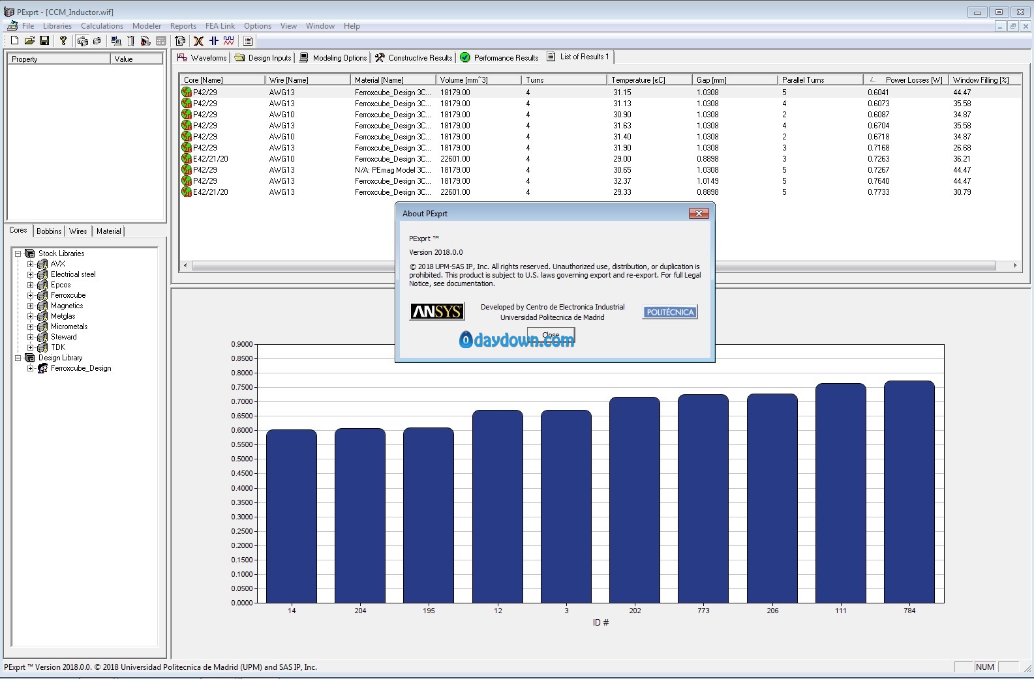Viewport: 1034px width, 679px height.
Task: Sort results by Temperature column header
Action: [x=649, y=80]
